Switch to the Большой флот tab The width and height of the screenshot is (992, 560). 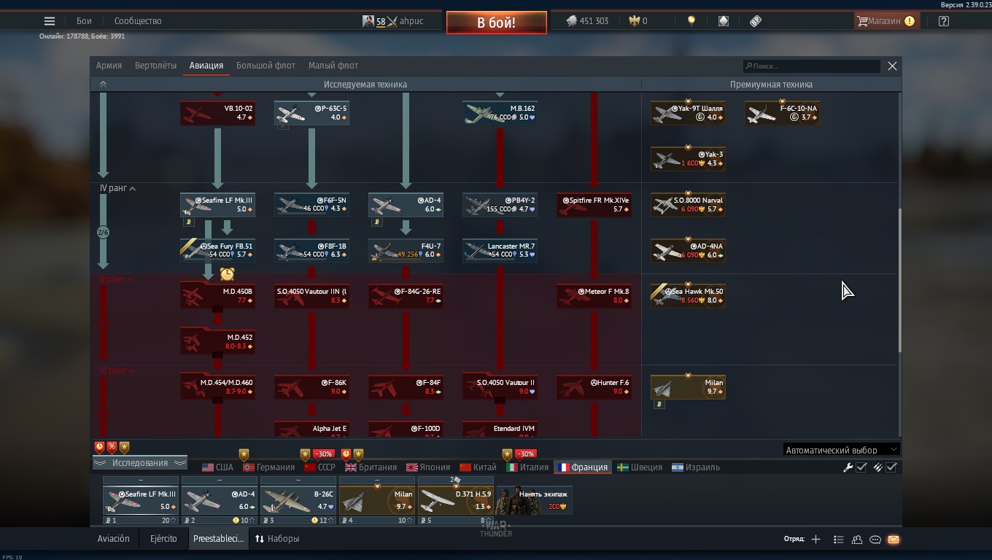(266, 66)
